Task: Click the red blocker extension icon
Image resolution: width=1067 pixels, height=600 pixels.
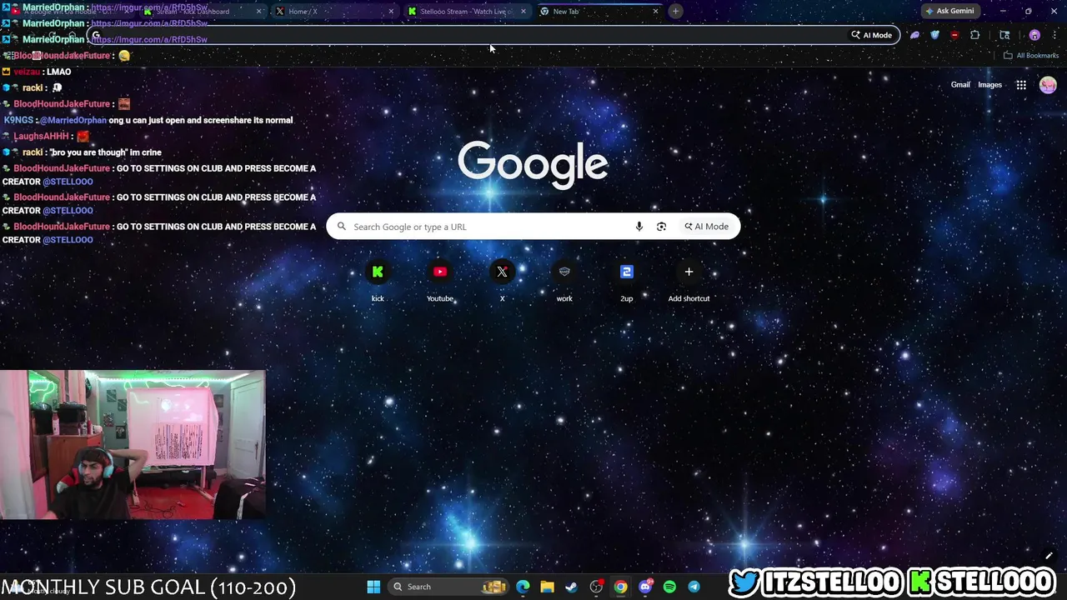Action: (x=954, y=35)
